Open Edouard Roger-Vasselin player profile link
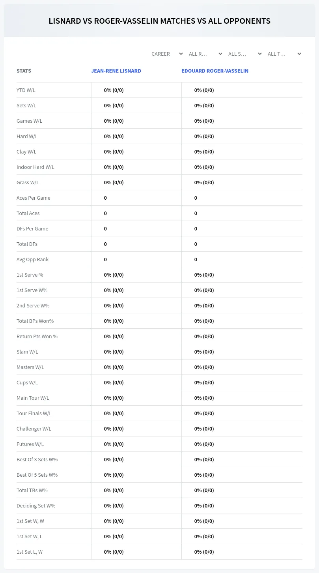Image resolution: width=319 pixels, height=573 pixels. coord(215,71)
